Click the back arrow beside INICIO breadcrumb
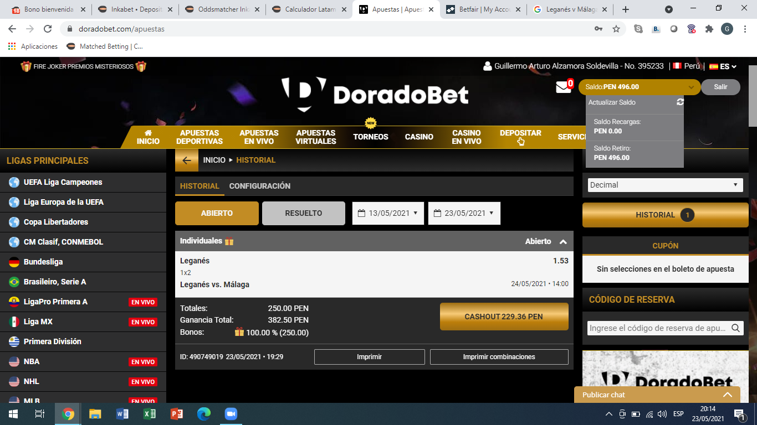The width and height of the screenshot is (757, 425). tap(187, 160)
